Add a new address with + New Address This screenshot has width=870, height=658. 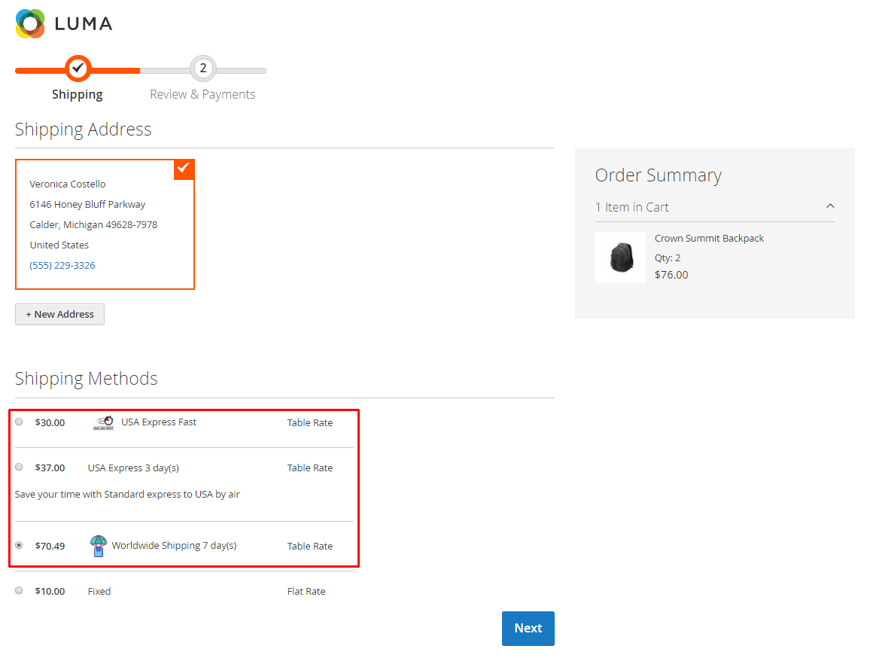click(59, 314)
